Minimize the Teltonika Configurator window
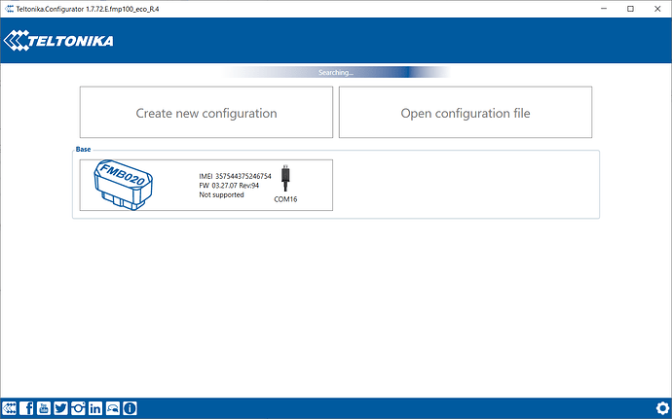 (604, 9)
